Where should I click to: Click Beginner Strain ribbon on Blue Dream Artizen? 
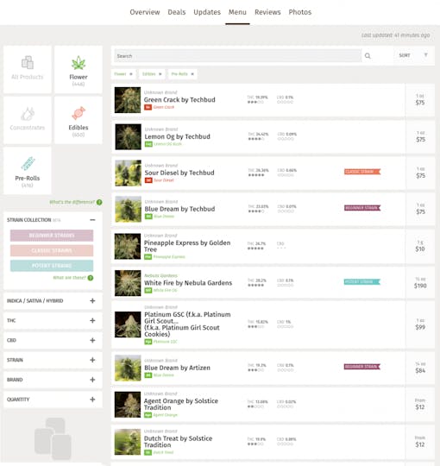362,367
